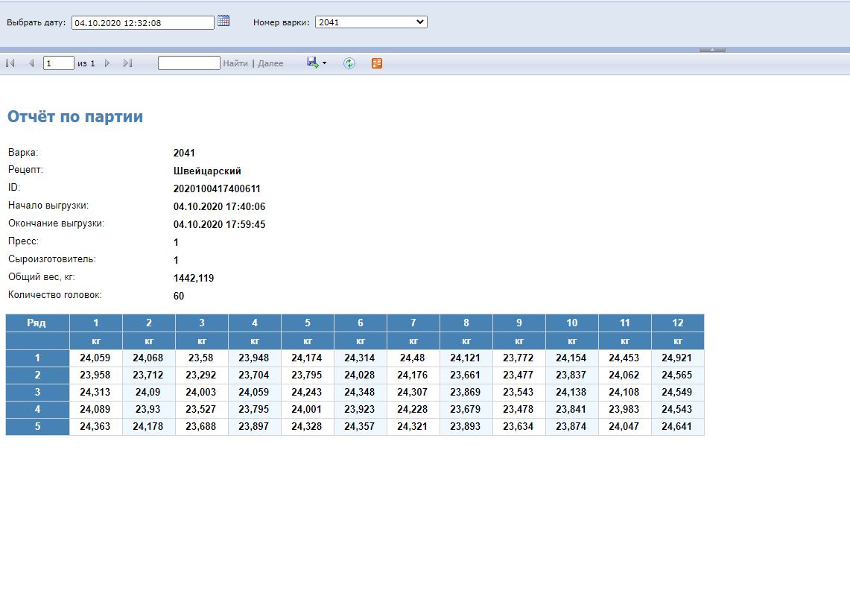
Task: Open the calendar date picker icon
Action: coord(223,22)
